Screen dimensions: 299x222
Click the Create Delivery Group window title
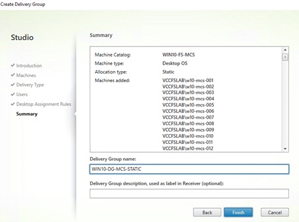(23, 4)
